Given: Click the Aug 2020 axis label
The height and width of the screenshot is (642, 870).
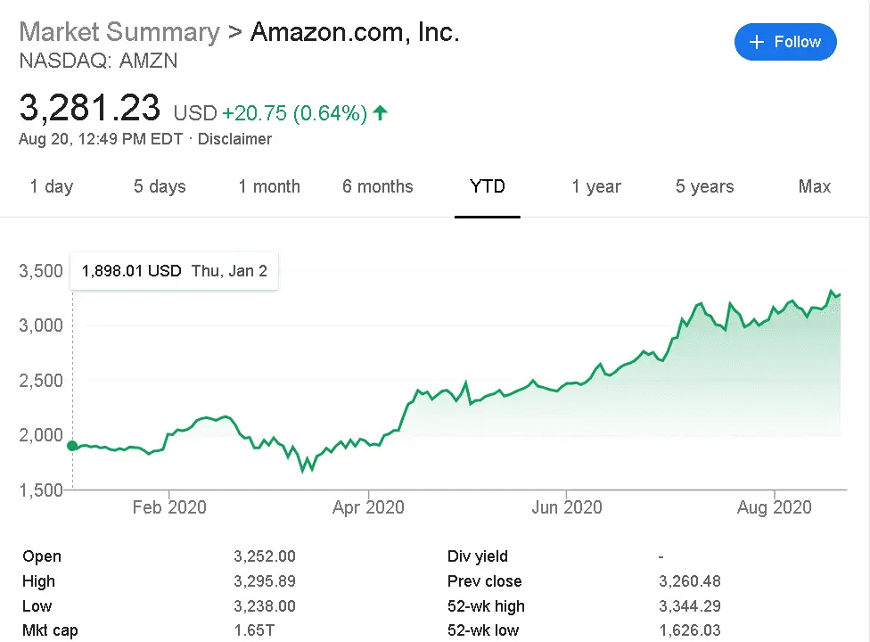Looking at the screenshot, I should [x=775, y=507].
